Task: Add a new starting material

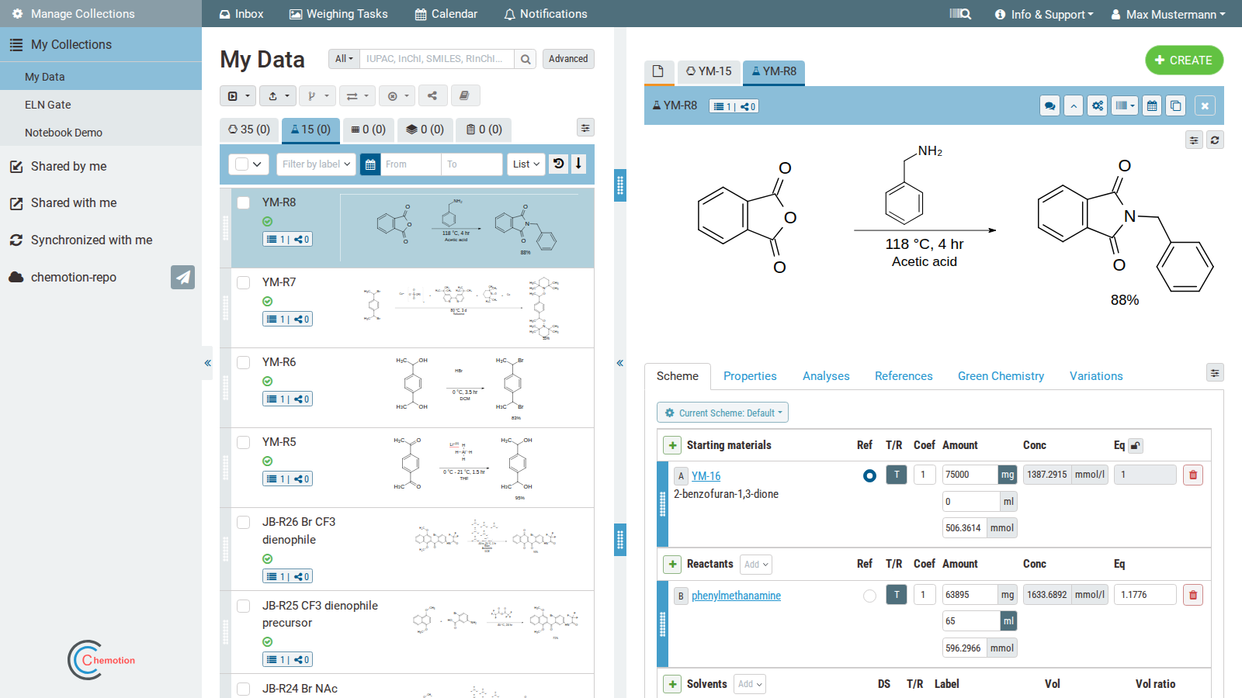Action: pos(672,445)
